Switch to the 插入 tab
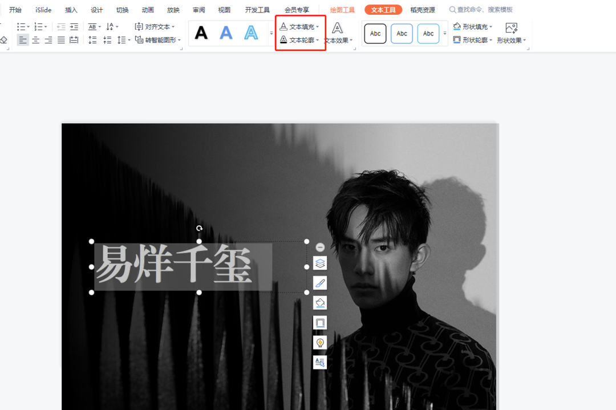The image size is (616, 410). click(71, 10)
